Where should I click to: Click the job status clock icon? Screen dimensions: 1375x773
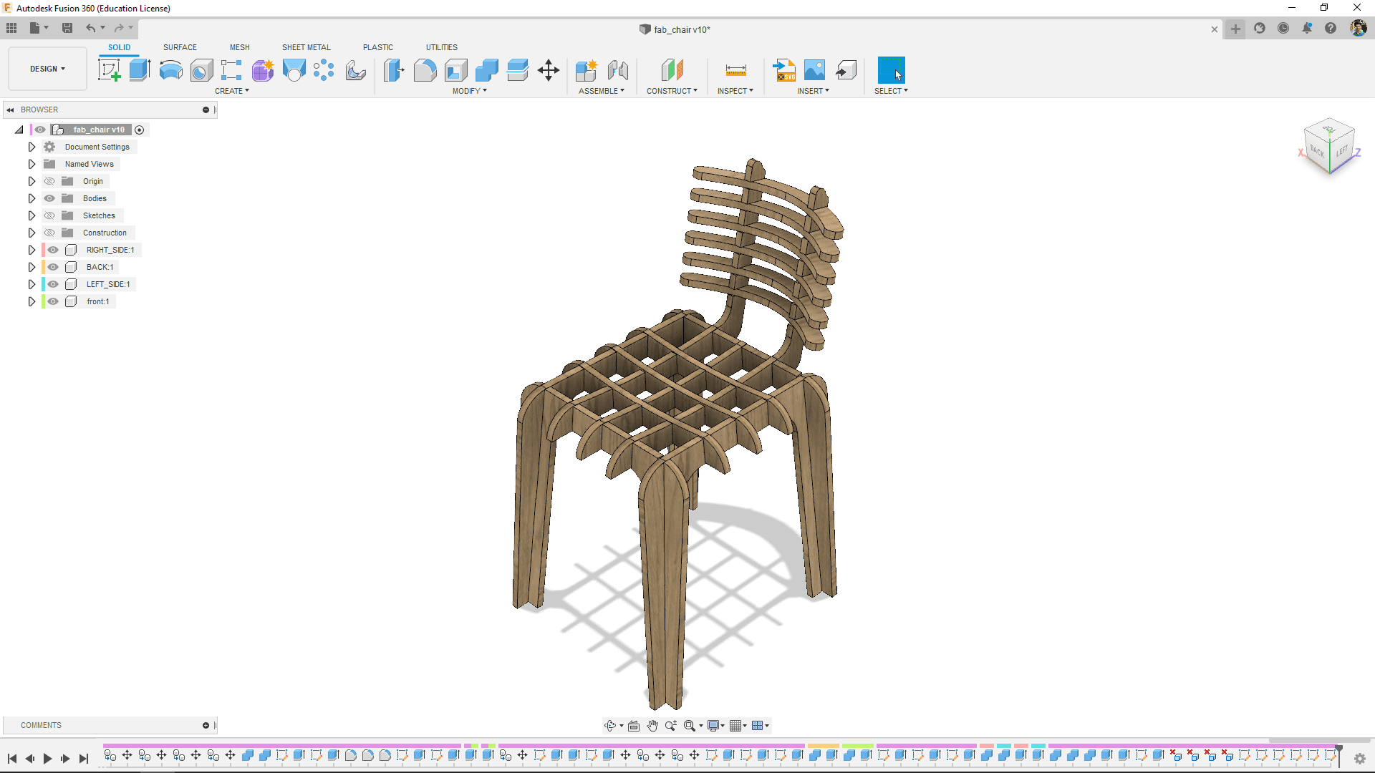(x=1283, y=29)
